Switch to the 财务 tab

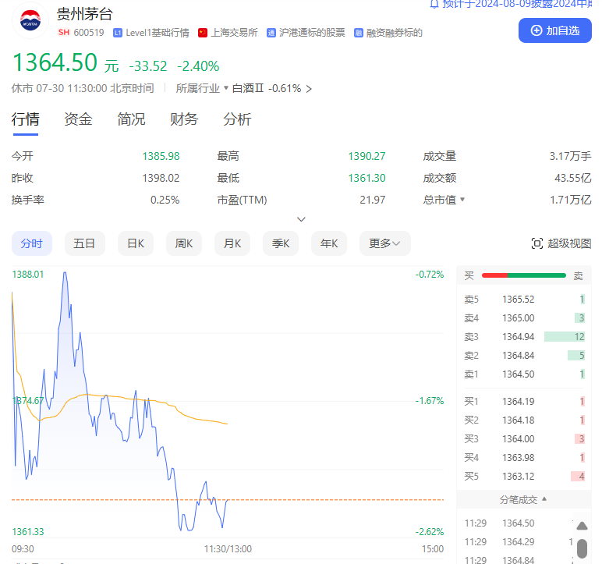[x=184, y=119]
